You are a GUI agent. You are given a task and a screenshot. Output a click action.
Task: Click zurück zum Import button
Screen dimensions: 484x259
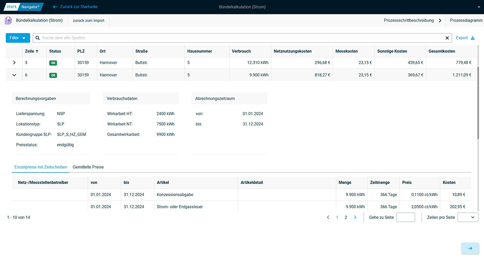(88, 20)
